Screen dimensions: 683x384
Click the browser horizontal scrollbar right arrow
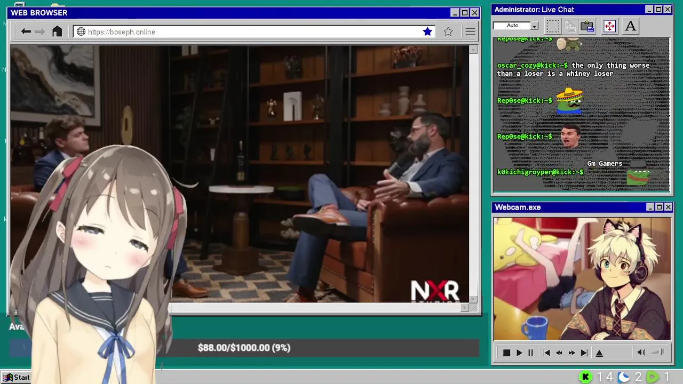click(x=465, y=307)
